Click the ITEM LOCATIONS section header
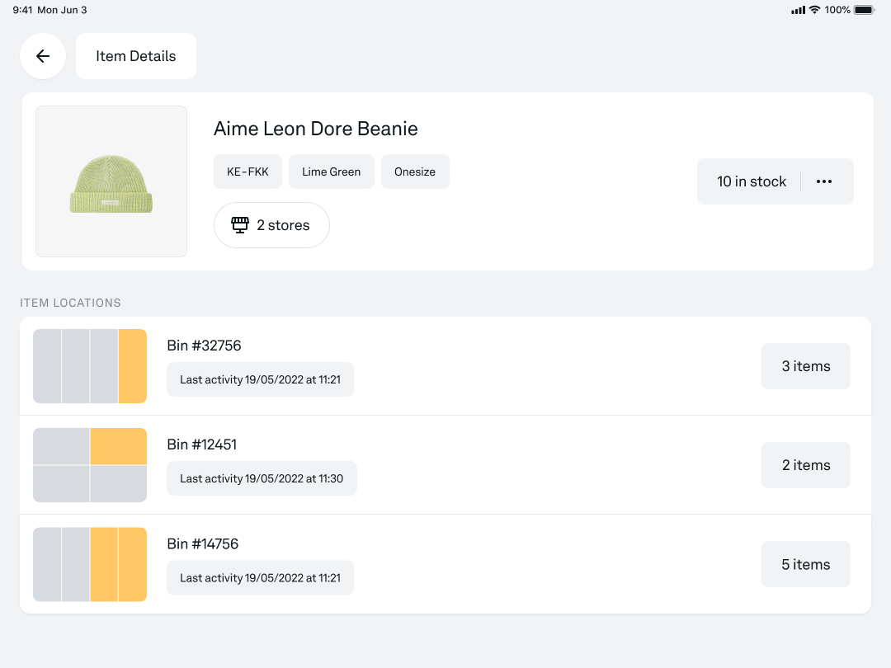Screen dimensions: 891x668 tap(70, 303)
